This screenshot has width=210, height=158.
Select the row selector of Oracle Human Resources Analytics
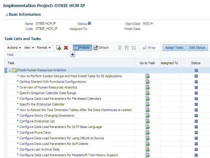point(6,70)
